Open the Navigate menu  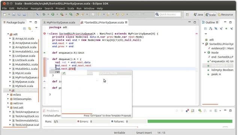[36, 8]
